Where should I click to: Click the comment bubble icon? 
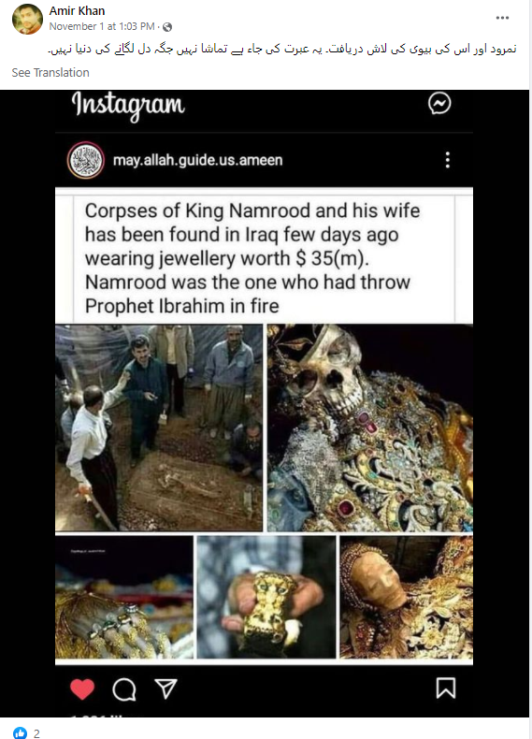point(124,689)
